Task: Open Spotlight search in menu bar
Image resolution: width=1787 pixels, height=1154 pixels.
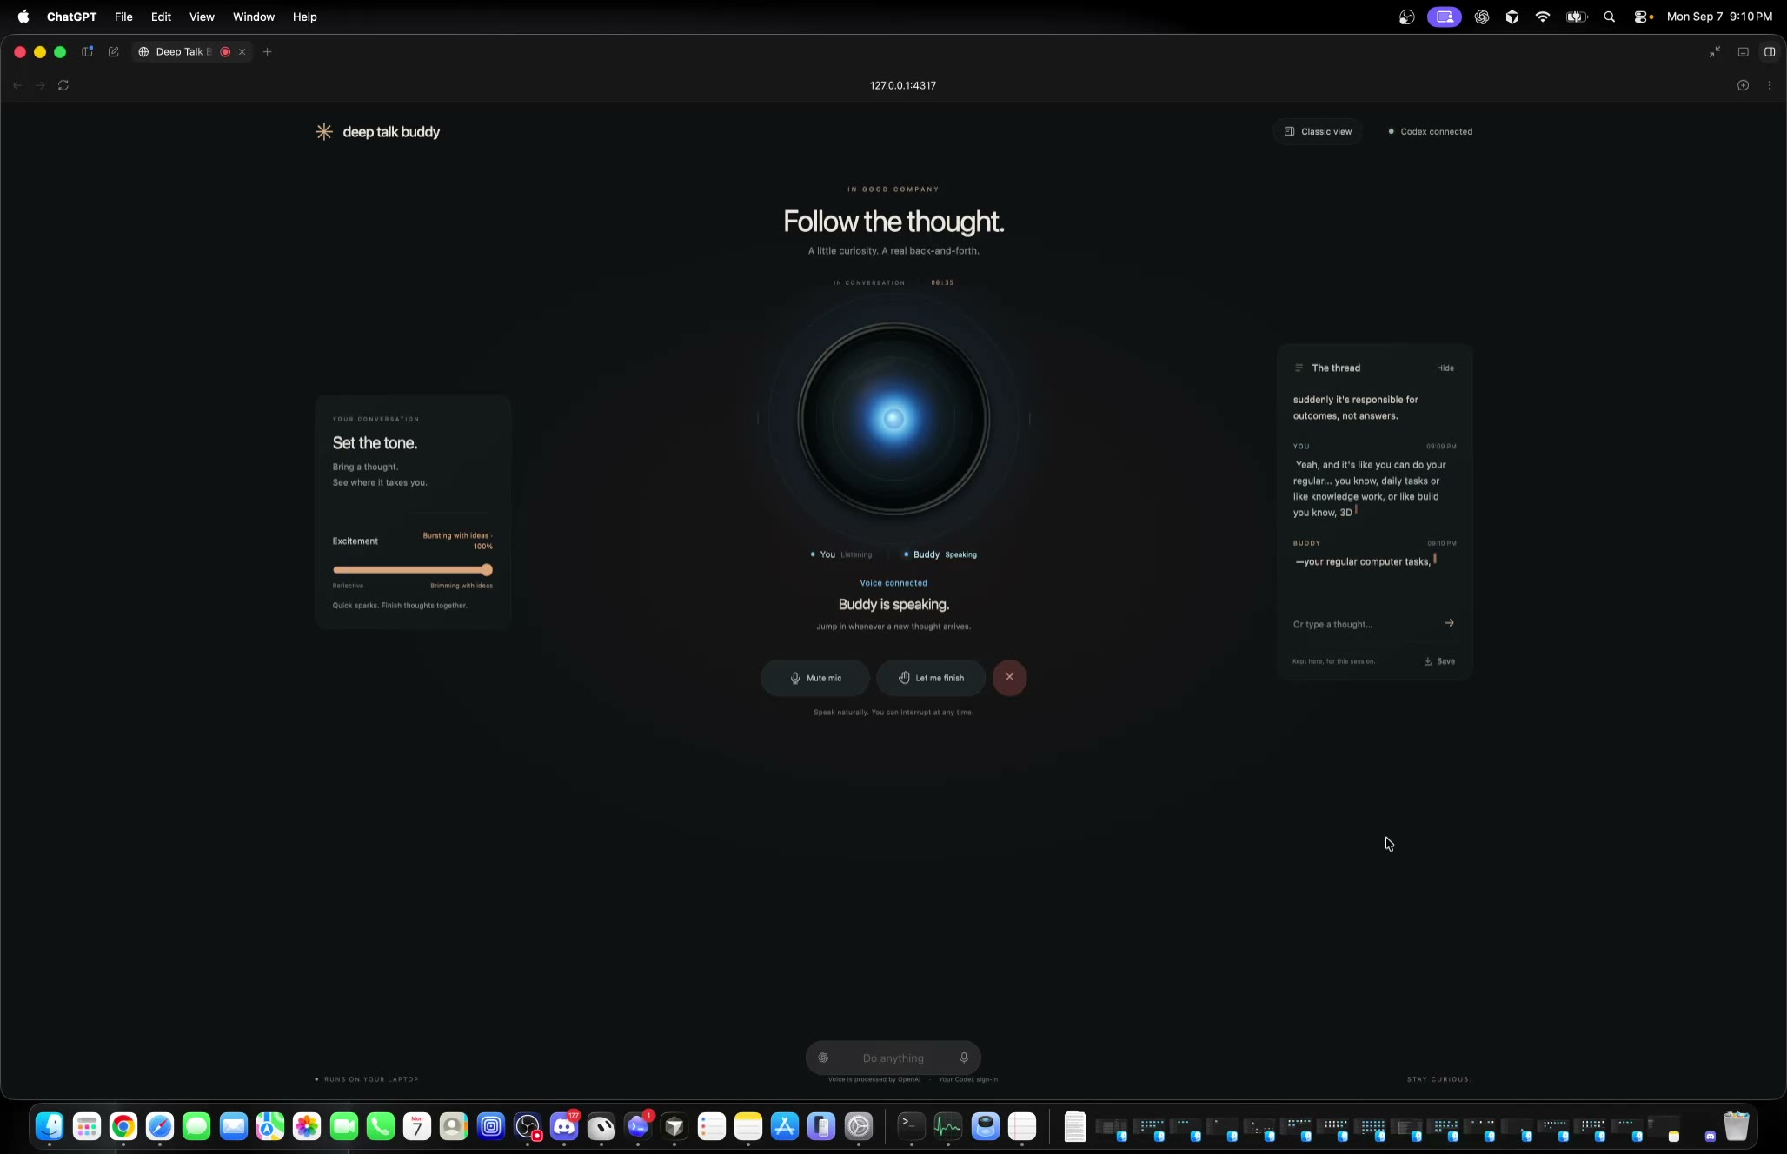Action: click(x=1609, y=17)
